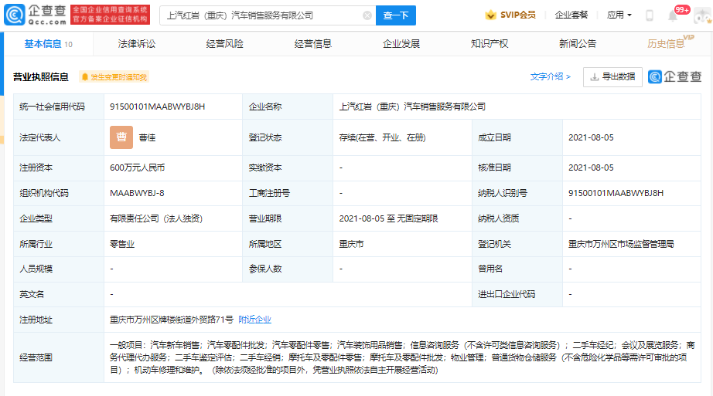713x396 pixels.
Task: Switch to the 基本信息 tab
Action: [x=48, y=43]
